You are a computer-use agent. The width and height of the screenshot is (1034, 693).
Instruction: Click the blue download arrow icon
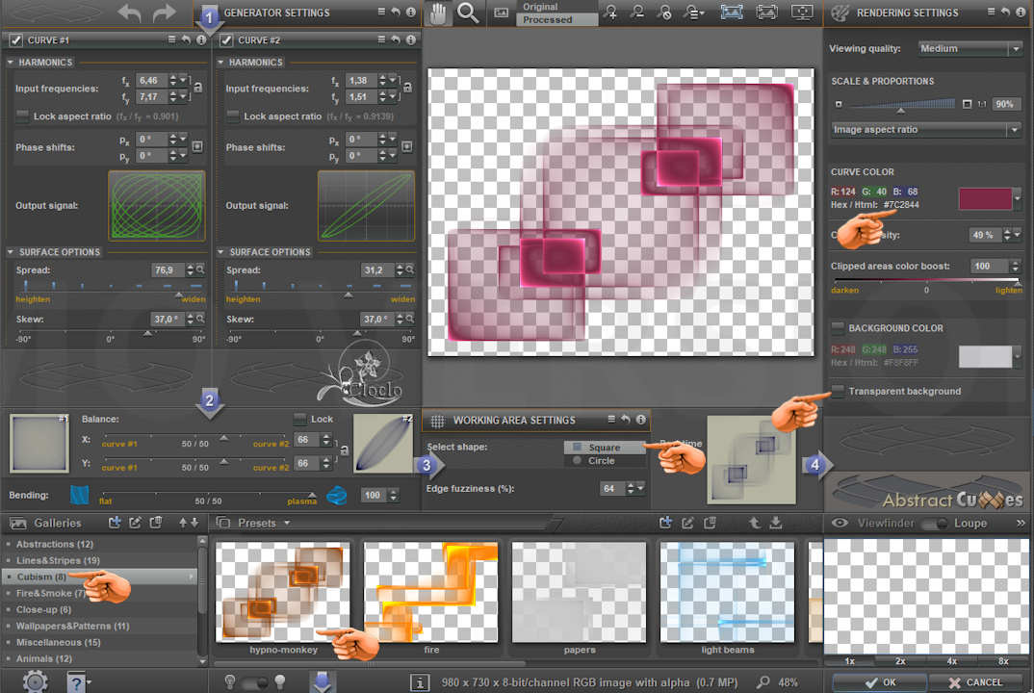pyautogui.click(x=322, y=681)
